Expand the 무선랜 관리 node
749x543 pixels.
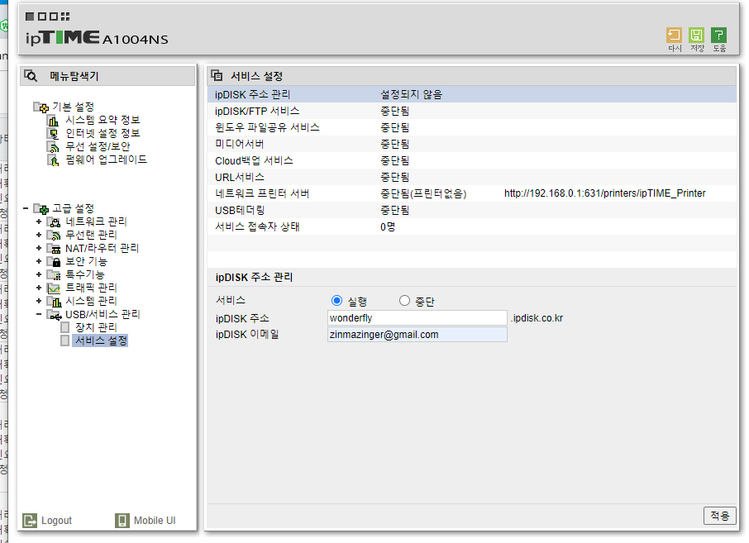[x=39, y=235]
